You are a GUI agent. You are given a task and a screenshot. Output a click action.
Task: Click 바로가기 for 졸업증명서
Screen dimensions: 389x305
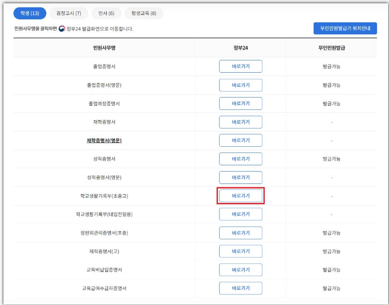[x=241, y=66]
